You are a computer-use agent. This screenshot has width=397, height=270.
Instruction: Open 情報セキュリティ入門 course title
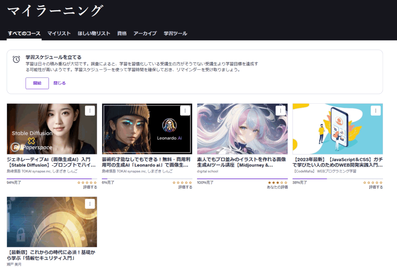pos(51,255)
